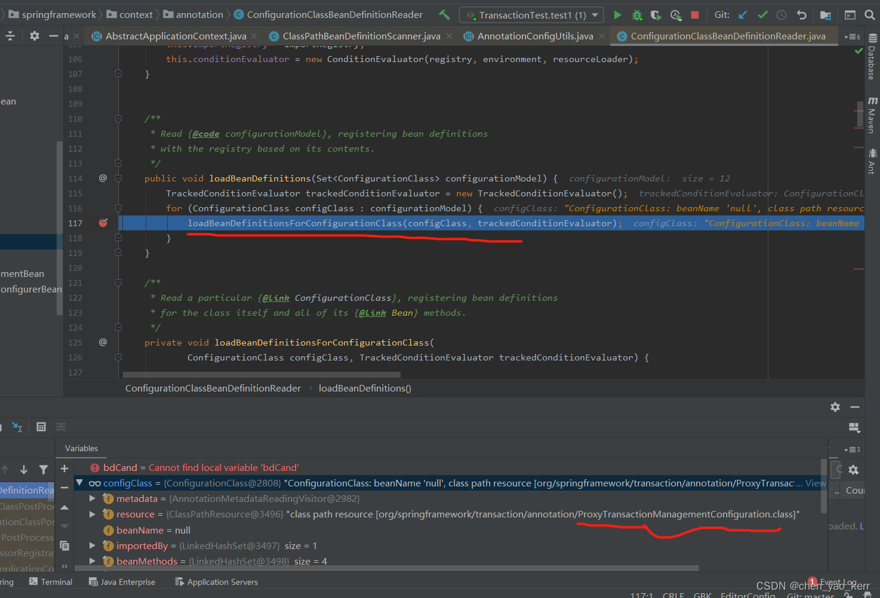
Task: Open the Run with Profiler icon
Action: (x=676, y=15)
